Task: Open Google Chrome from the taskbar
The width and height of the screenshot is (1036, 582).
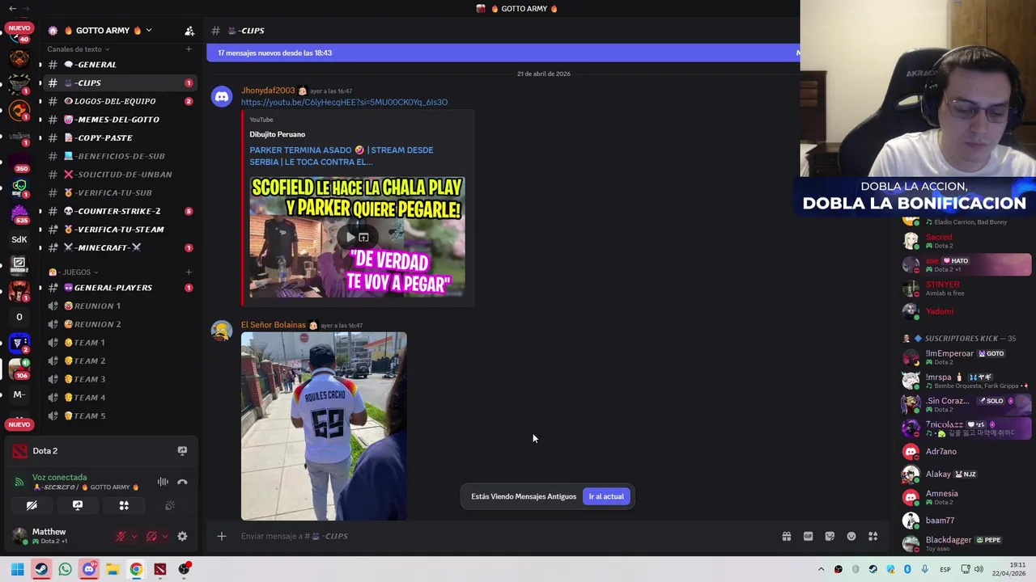Action: pos(136,569)
